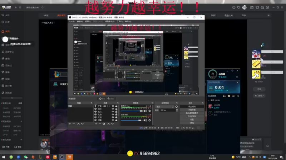Collapse the 综合 (1/3) friends group in League client
The height and width of the screenshot is (160, 286).
209,100
